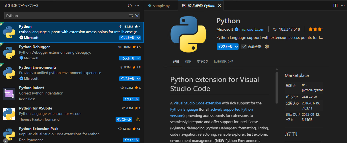This screenshot has width=347, height=143.
Task: Open editor more actions menu
Action: click(x=342, y=6)
